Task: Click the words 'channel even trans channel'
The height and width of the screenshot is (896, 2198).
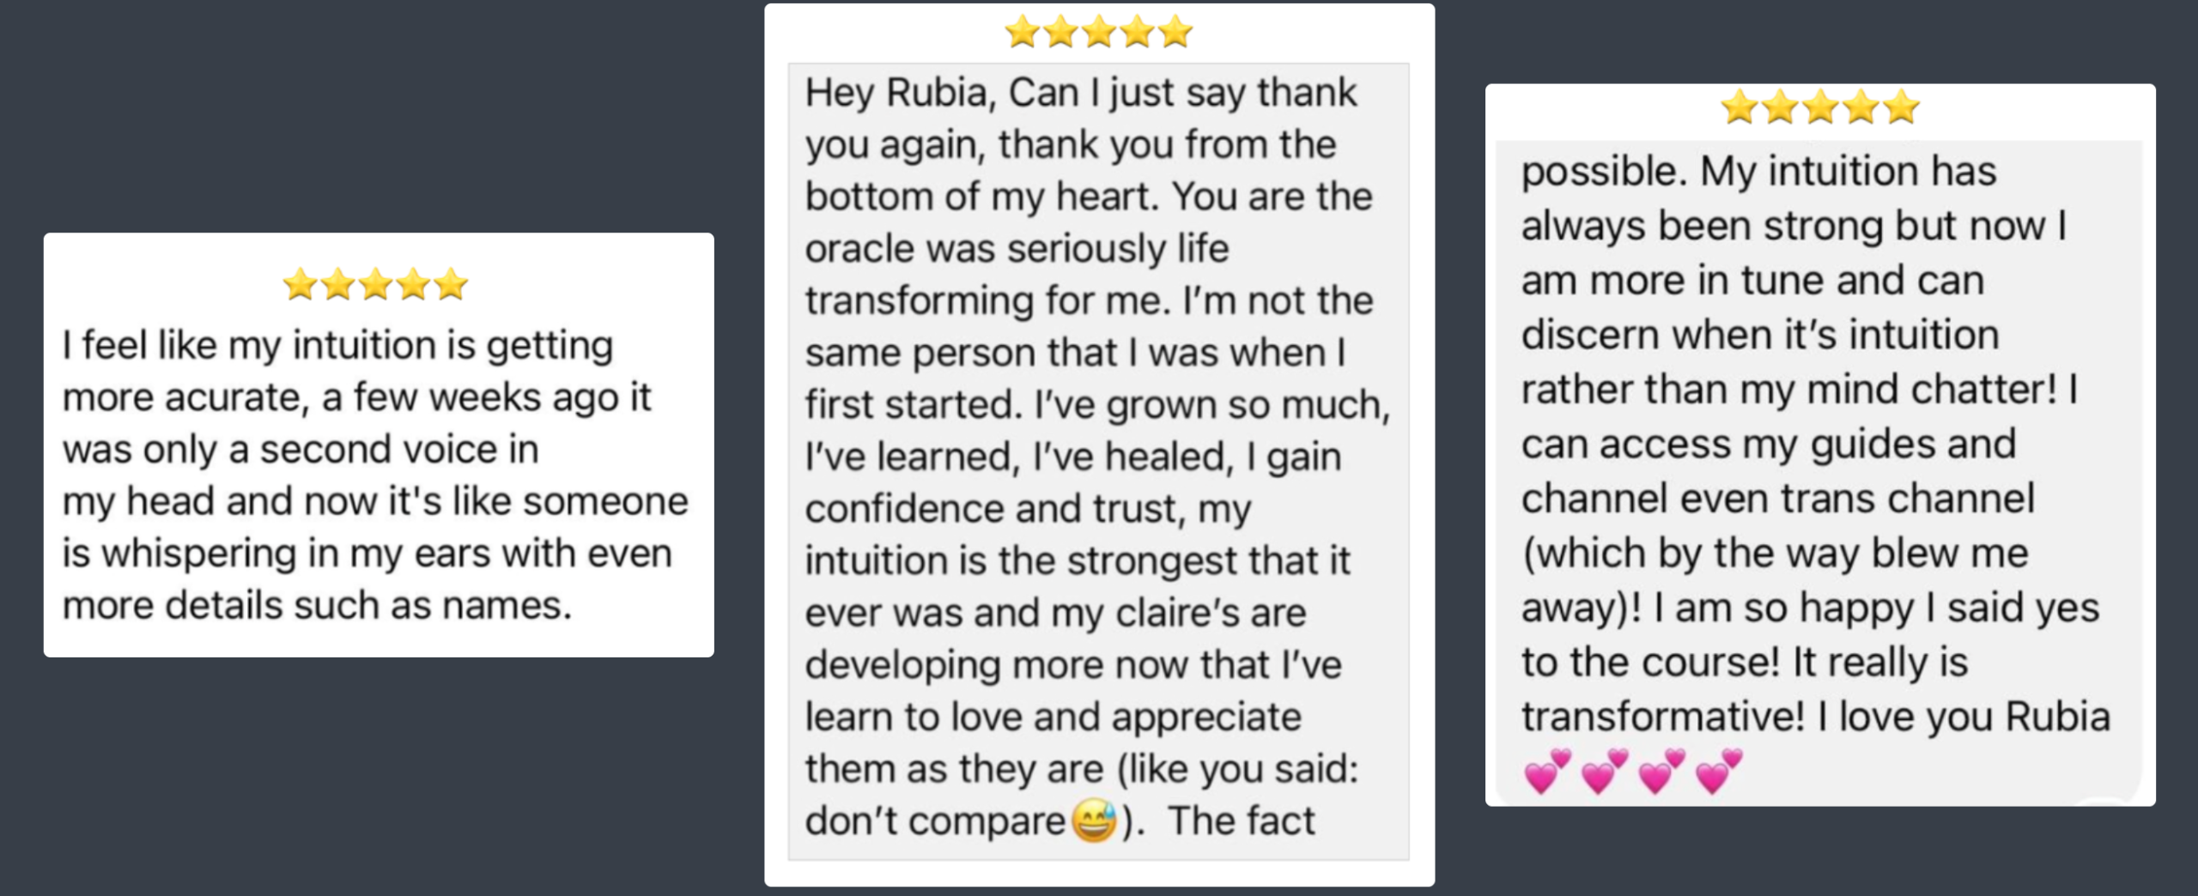Action: pos(1778,499)
